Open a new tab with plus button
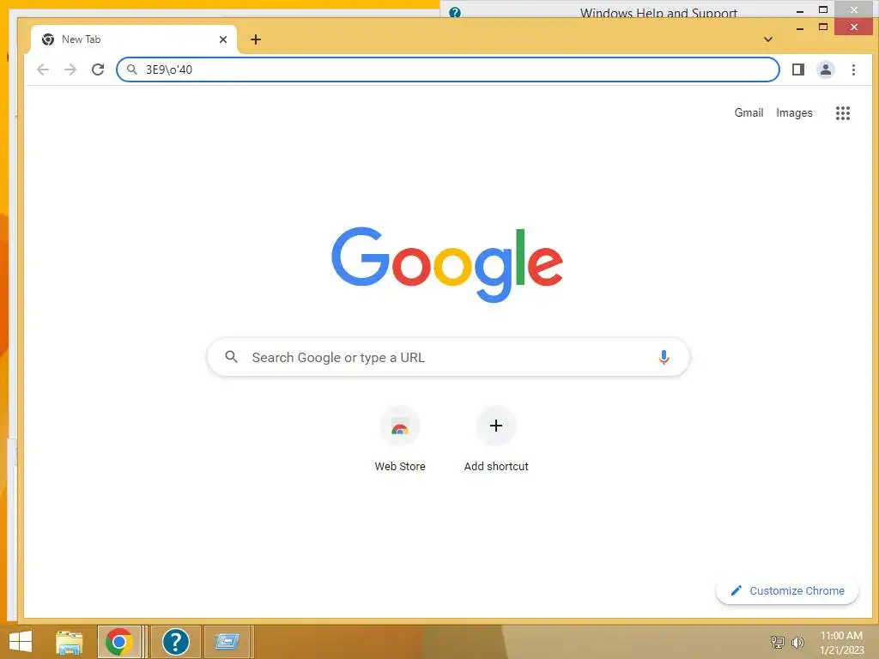 (x=256, y=39)
